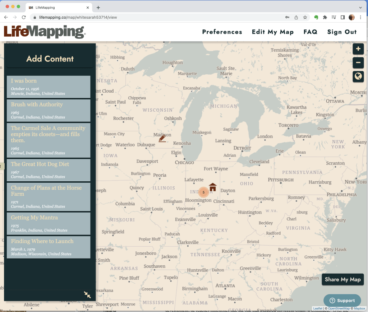Open the Preferences menu item
This screenshot has width=368, height=312.
[x=222, y=32]
